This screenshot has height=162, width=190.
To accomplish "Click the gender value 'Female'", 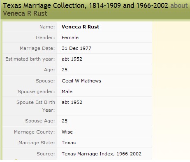I will pos(70,38).
